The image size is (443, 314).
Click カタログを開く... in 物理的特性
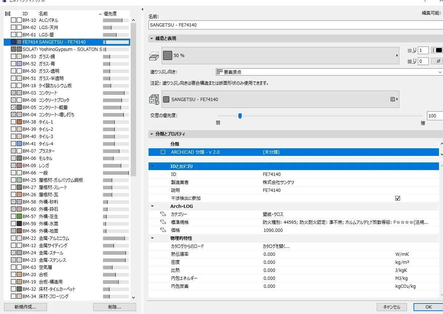click(276, 246)
